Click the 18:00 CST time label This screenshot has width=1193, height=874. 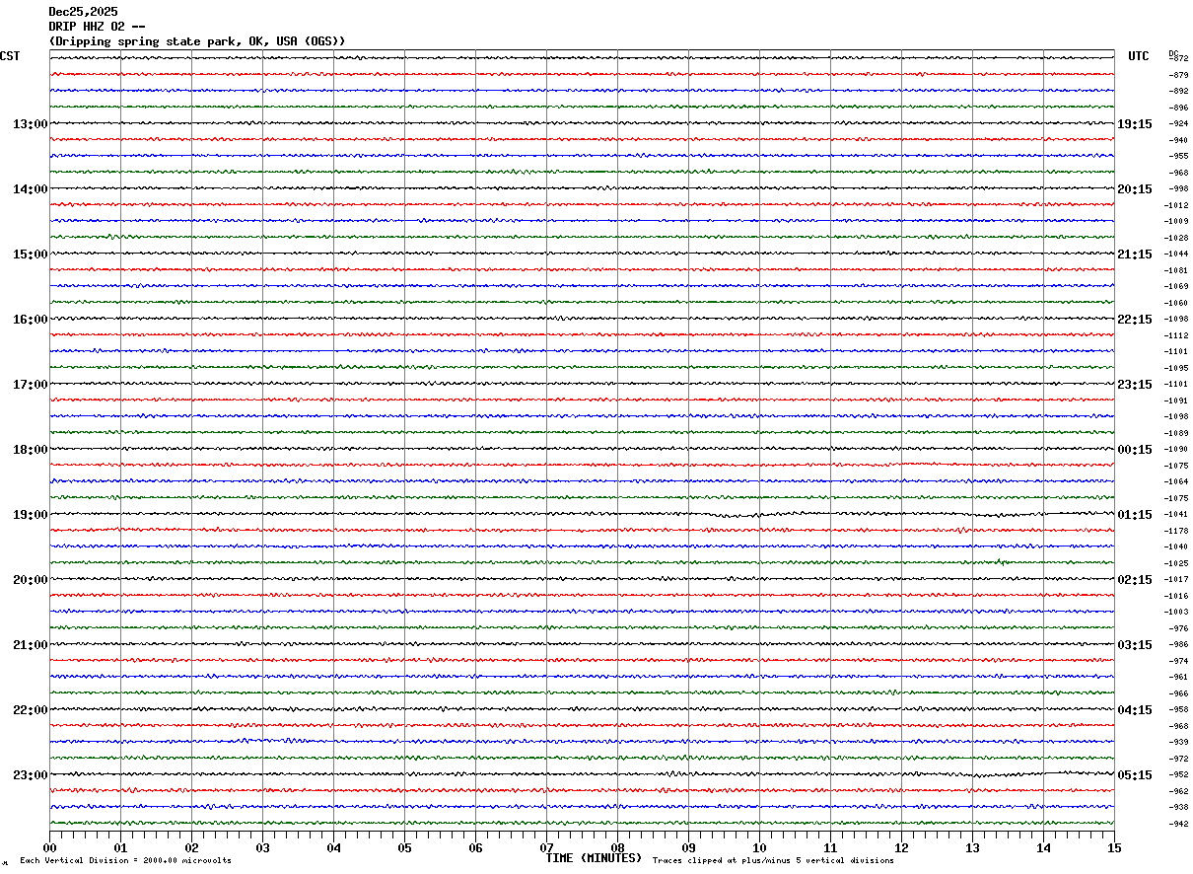30,450
